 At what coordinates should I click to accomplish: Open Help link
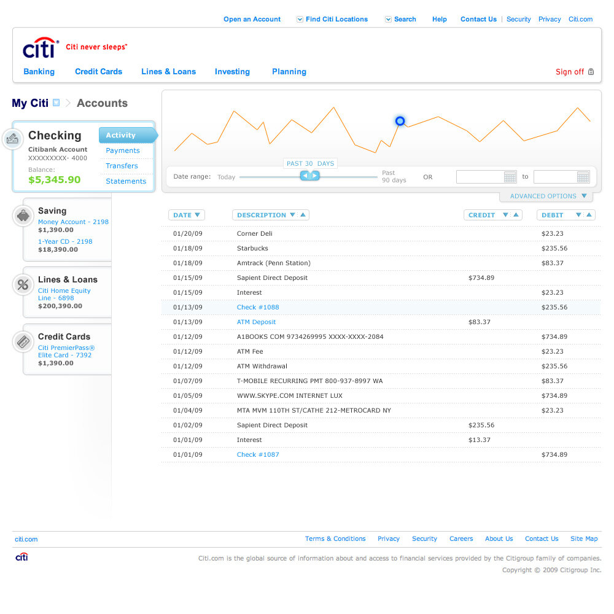pos(440,19)
